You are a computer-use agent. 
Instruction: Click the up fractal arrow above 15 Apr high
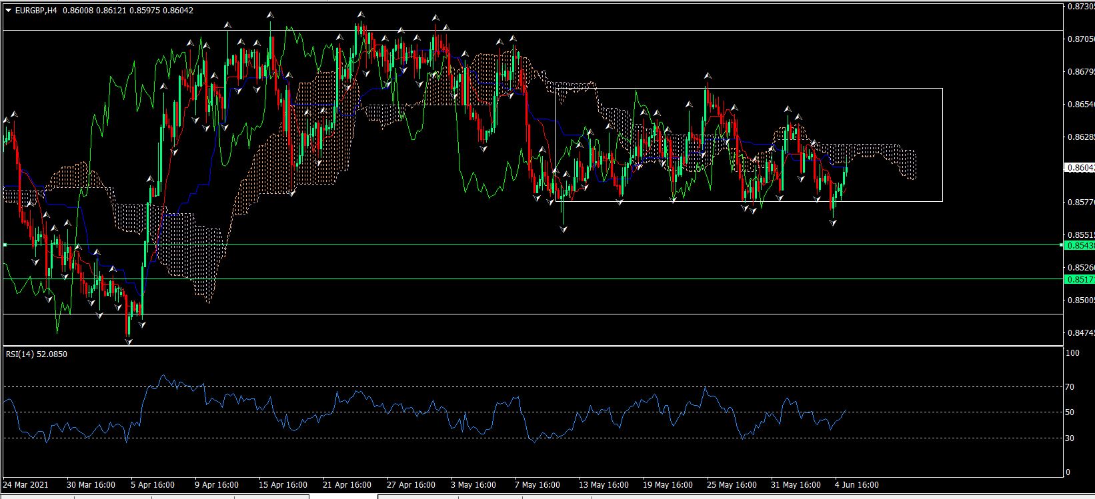[x=270, y=15]
